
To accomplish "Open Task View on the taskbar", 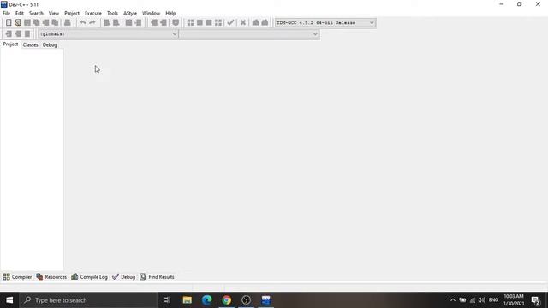I will pyautogui.click(x=167, y=300).
